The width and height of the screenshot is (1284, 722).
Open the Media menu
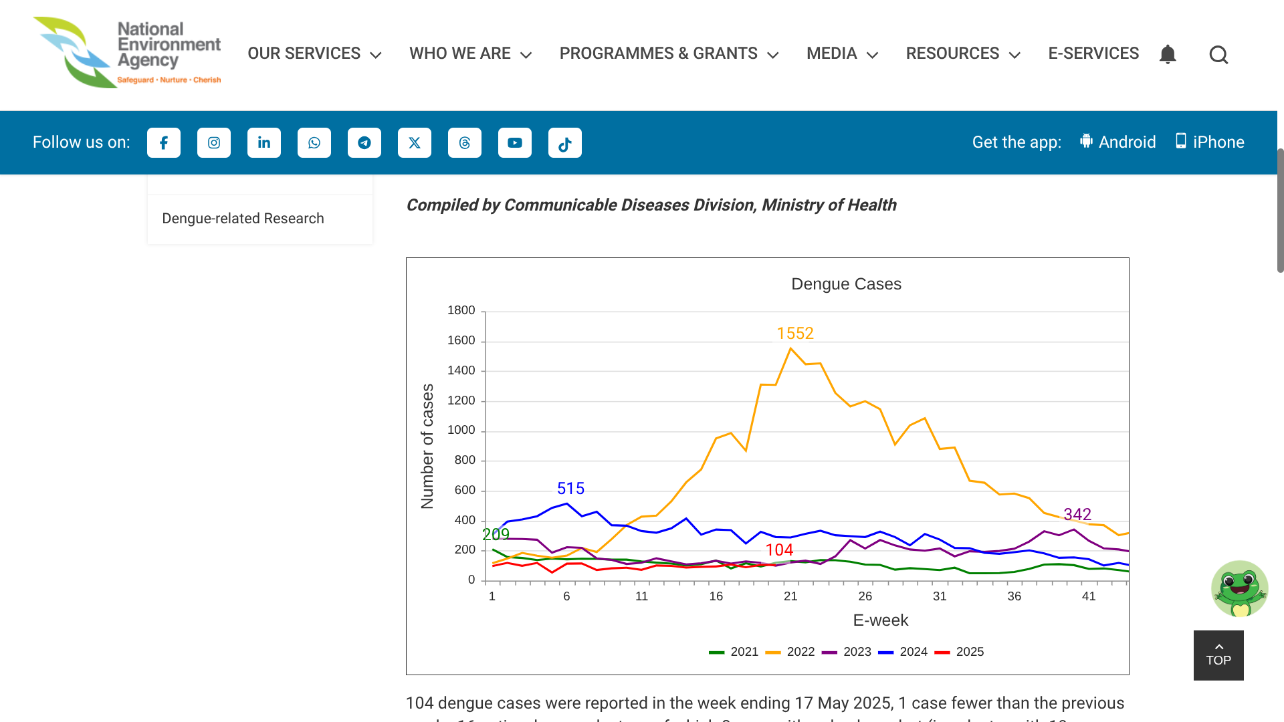(842, 53)
